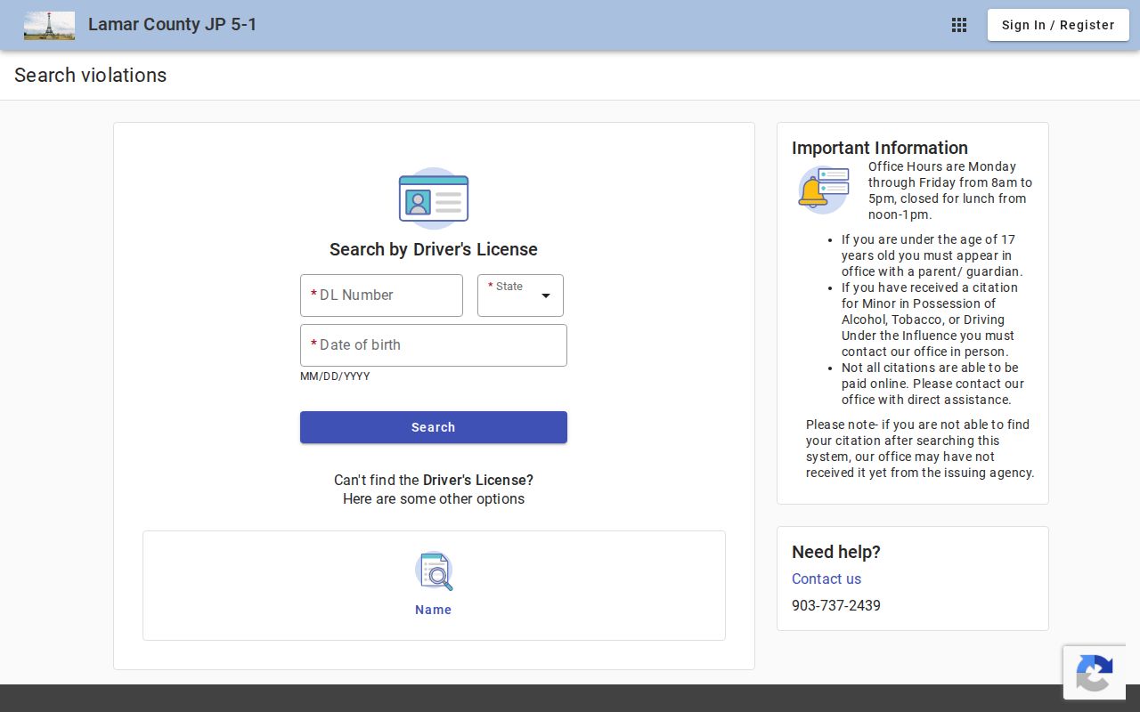
Task: Focus the Date of birth field
Action: [434, 345]
